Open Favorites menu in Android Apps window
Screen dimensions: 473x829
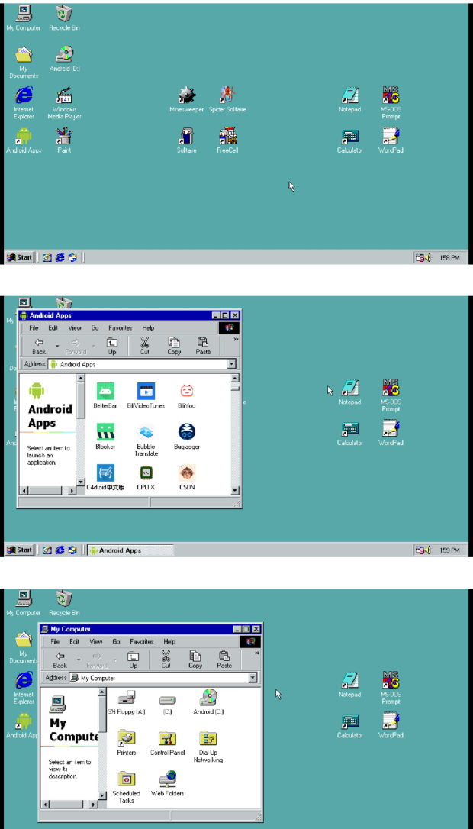pos(120,327)
